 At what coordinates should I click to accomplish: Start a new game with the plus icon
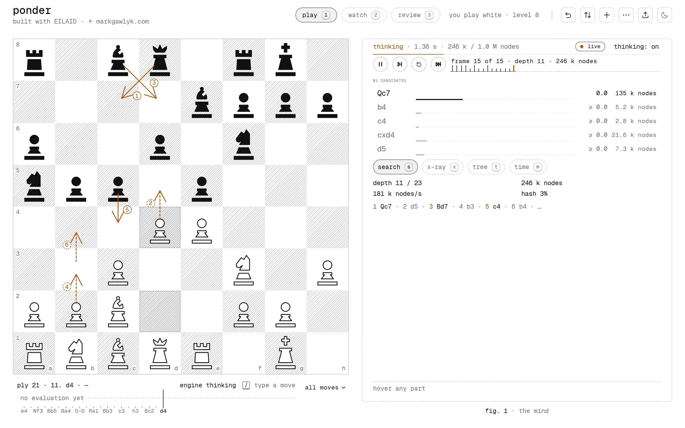[607, 15]
